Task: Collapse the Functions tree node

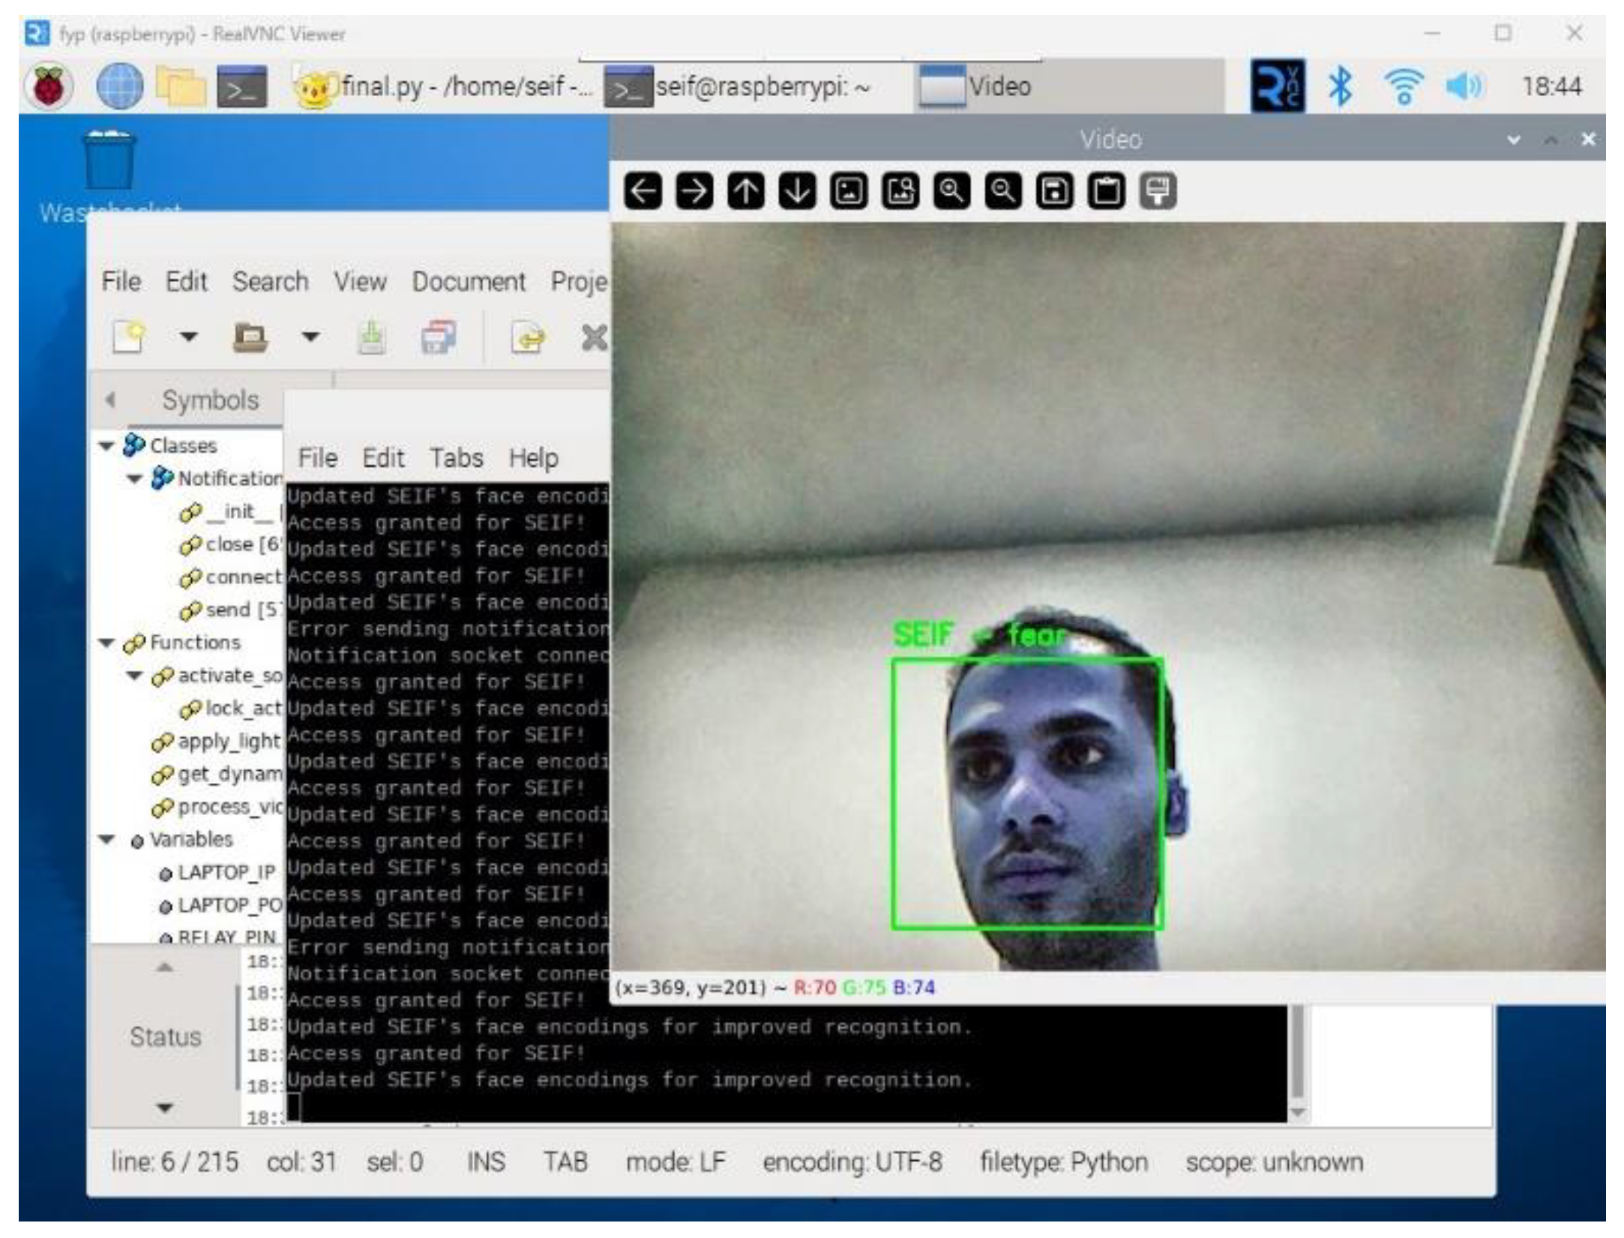Action: click(106, 643)
